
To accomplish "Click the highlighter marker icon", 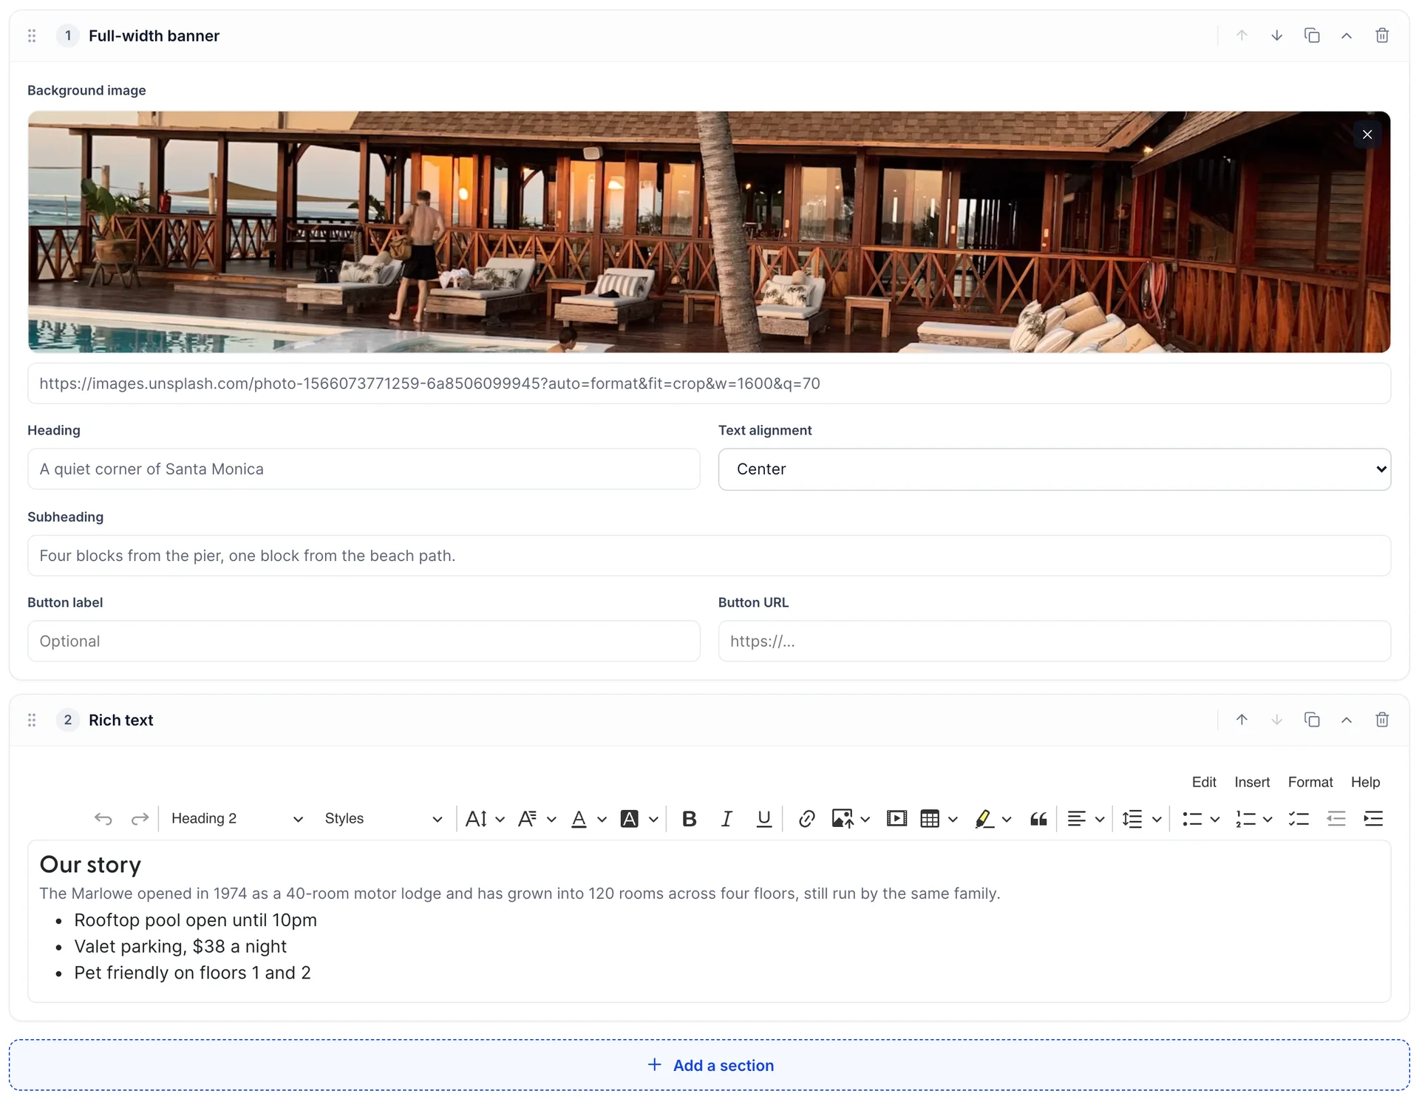I will click(x=984, y=818).
